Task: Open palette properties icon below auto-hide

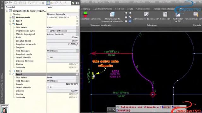Action: click(x=2, y=8)
